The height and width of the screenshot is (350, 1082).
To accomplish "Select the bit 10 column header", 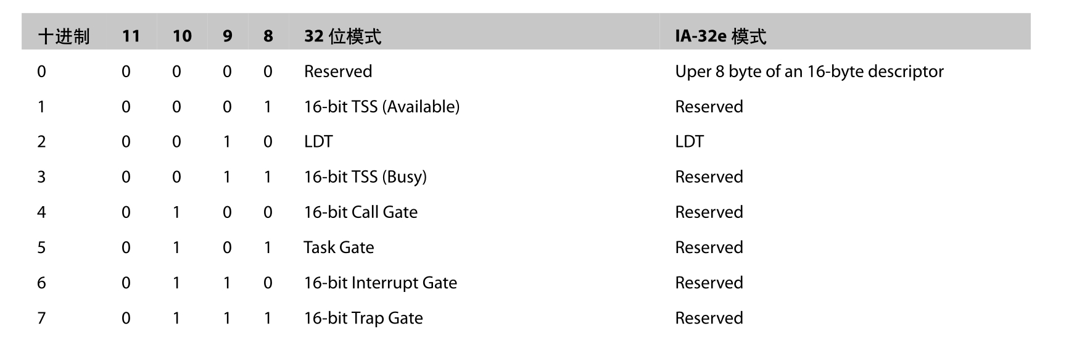I will [181, 36].
